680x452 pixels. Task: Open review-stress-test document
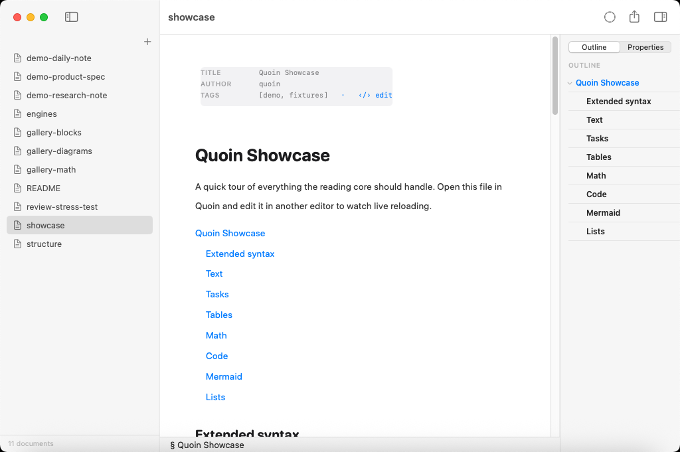point(80,207)
